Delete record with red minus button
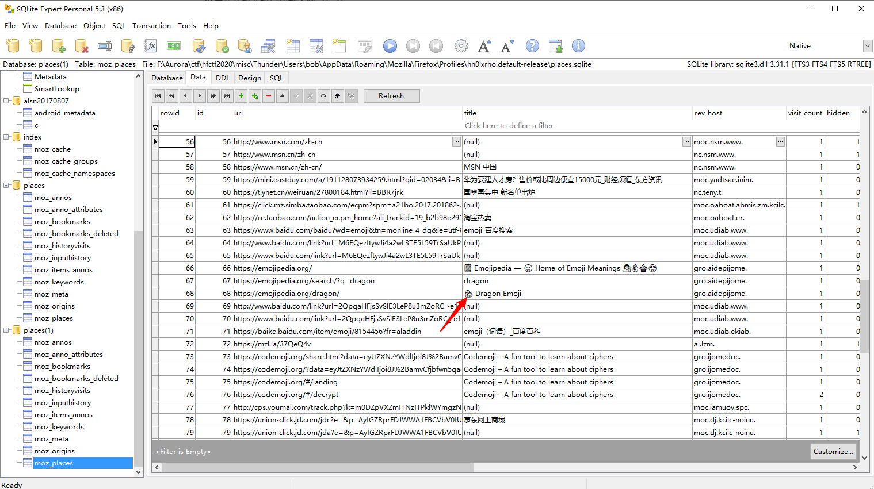 coord(269,96)
